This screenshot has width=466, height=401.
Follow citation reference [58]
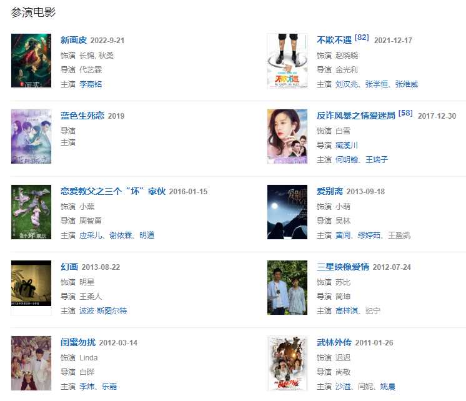click(405, 113)
